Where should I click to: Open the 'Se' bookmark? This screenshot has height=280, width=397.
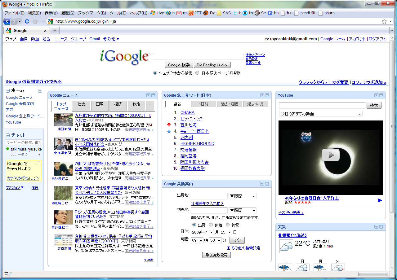click(x=261, y=13)
